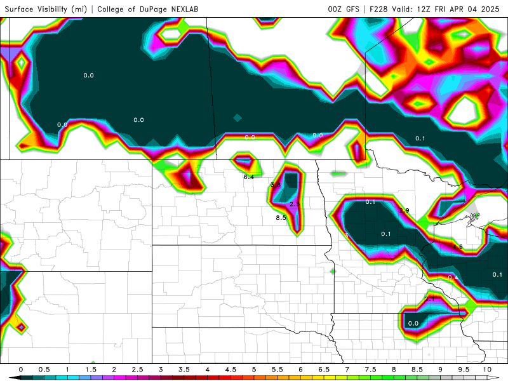This screenshot has height=381, width=508.
Task: Click the color scale tick label "1.5"
Action: (x=91, y=370)
